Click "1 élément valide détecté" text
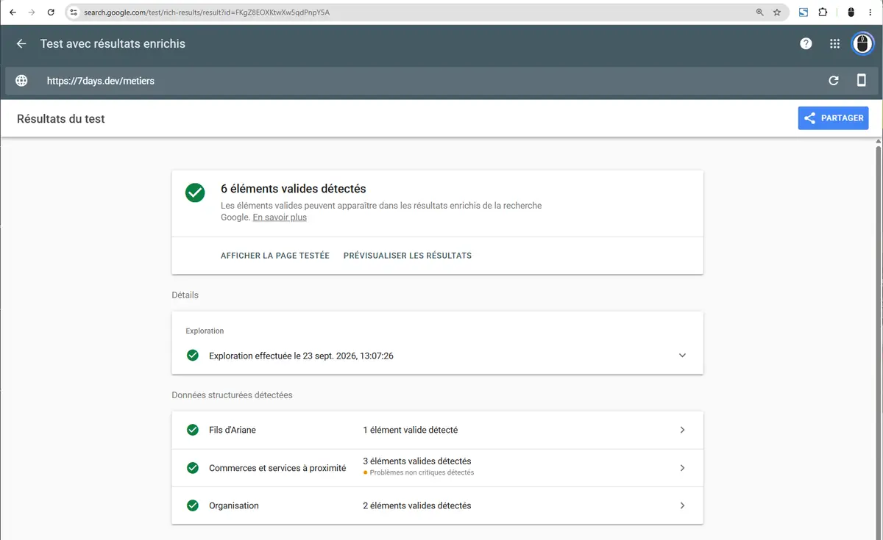 [411, 430]
